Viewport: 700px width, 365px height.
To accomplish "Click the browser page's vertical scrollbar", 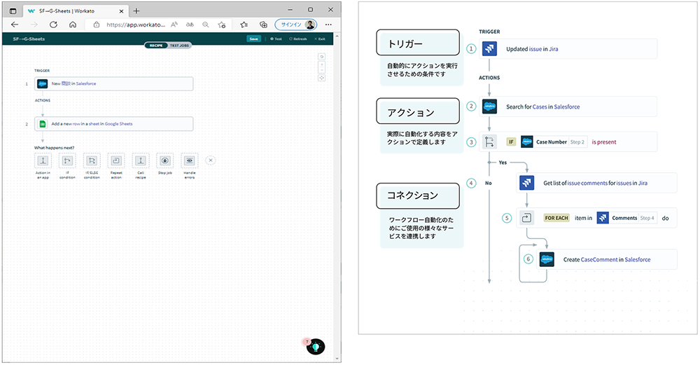I will click(337, 197).
